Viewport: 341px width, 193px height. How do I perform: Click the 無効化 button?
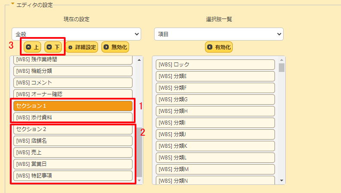pos(115,47)
